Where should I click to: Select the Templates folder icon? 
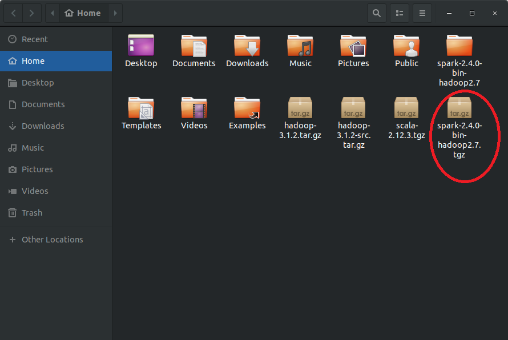[141, 107]
